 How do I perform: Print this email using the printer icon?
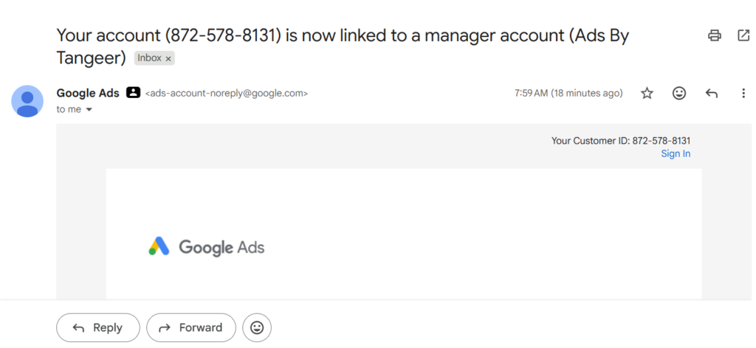click(715, 35)
